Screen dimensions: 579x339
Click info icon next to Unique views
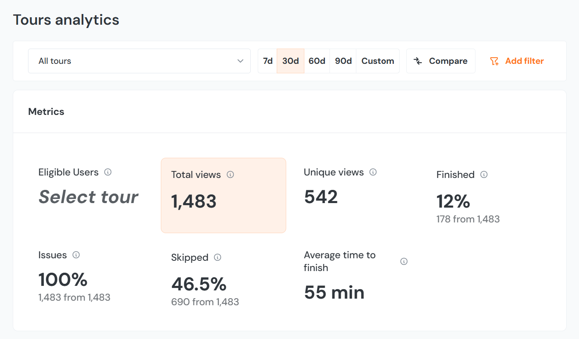point(373,172)
